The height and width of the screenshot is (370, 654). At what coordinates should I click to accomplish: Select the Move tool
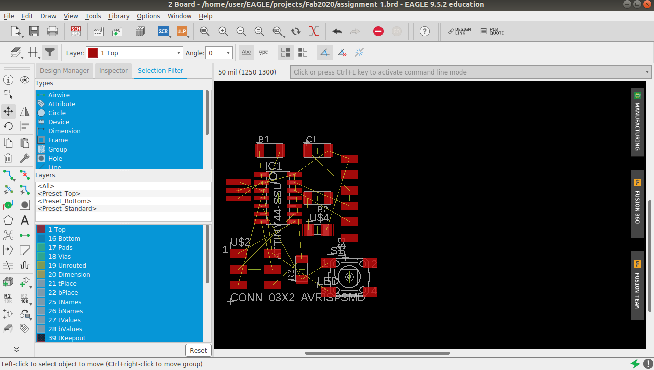coord(8,111)
